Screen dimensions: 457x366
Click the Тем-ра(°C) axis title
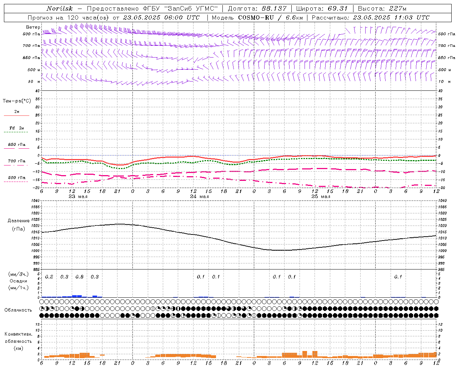pos(17,101)
